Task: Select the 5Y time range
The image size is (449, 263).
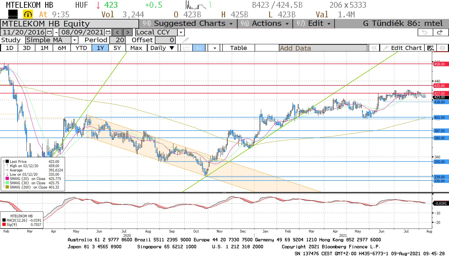Action: click(x=117, y=48)
